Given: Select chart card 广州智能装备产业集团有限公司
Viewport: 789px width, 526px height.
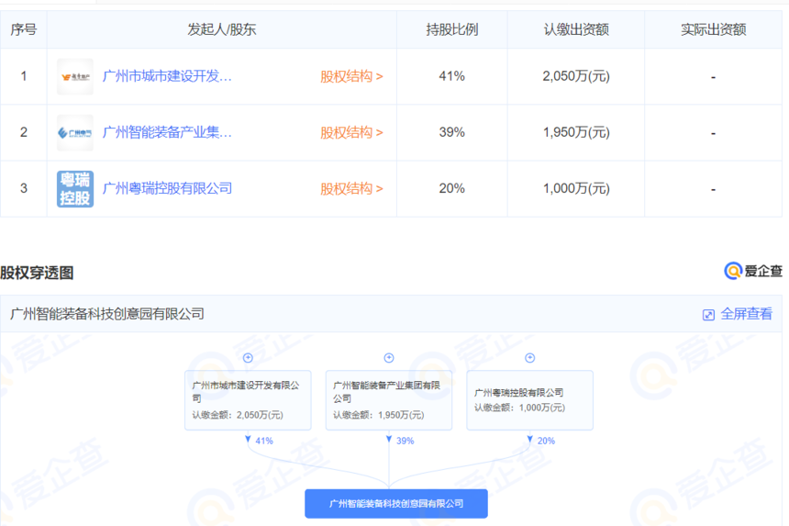Looking at the screenshot, I should tap(389, 400).
